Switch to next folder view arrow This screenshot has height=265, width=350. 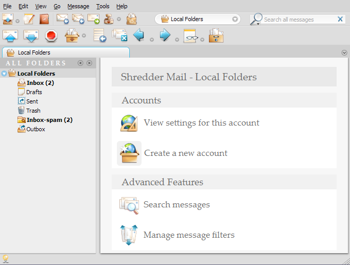pos(89,63)
